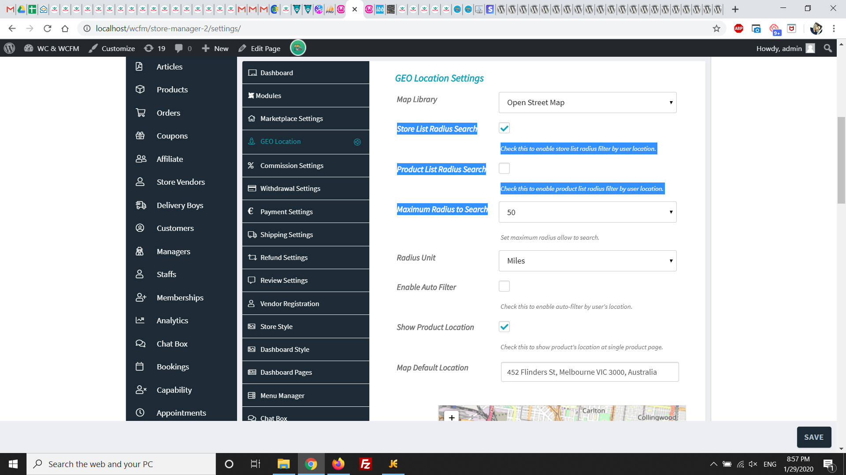Click New in the admin bar
Viewport: 846px width, 475px height.
pyautogui.click(x=215, y=48)
